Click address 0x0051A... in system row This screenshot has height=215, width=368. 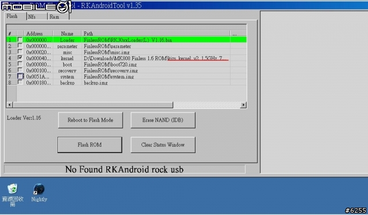pos(38,76)
